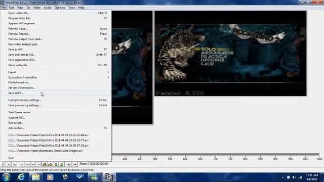The image size is (324, 182).
Task: Click the HP taskbar icon
Action: pos(65,177)
